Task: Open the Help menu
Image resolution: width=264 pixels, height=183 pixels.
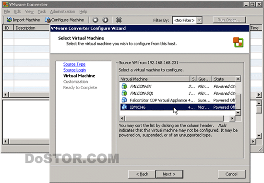Action: coord(83,11)
